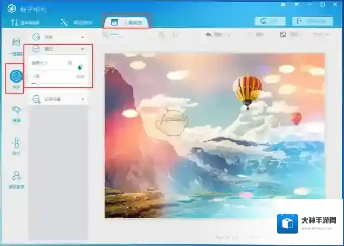344x246 pixels.
Task: Click the 1:1 actual size toolbar icon
Action: point(175,35)
